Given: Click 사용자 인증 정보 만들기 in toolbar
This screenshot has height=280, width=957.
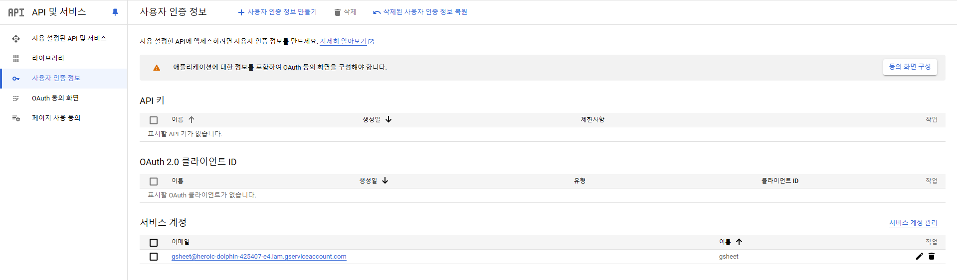Looking at the screenshot, I should (x=277, y=12).
